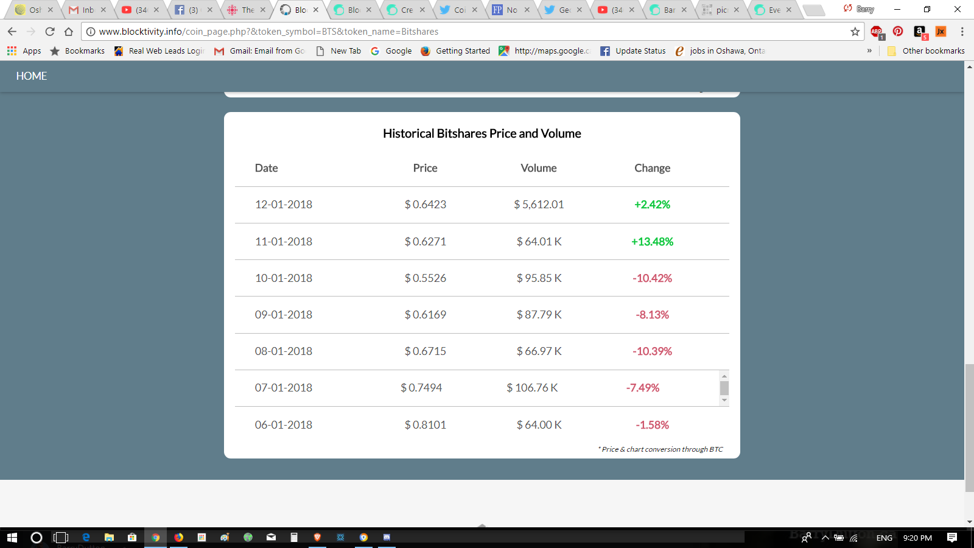Click the HOME navigation link

(32, 76)
